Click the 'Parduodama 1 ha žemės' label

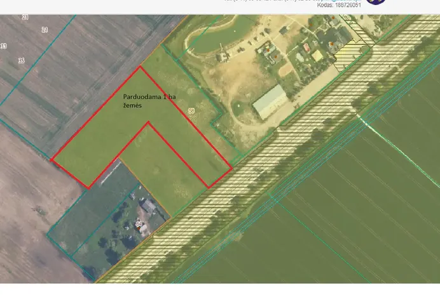[x=149, y=101]
